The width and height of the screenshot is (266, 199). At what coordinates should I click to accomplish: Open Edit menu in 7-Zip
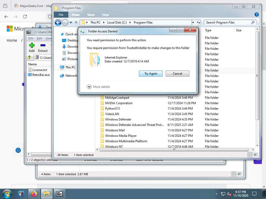(39, 38)
